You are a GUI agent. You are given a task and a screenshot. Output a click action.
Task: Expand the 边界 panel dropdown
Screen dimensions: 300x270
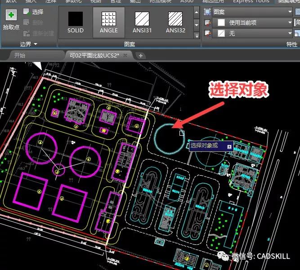point(28,44)
